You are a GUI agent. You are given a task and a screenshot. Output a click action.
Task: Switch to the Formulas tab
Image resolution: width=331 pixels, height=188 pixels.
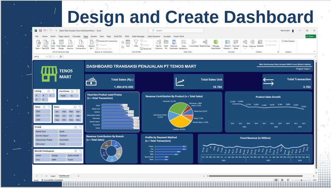coord(76,36)
